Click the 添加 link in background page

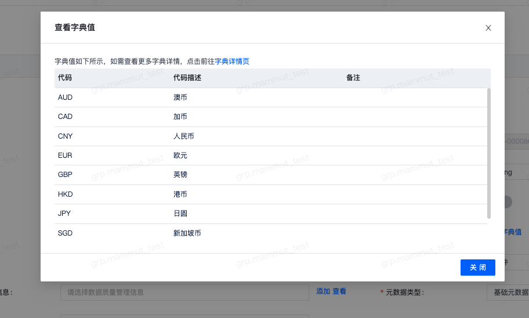323,291
